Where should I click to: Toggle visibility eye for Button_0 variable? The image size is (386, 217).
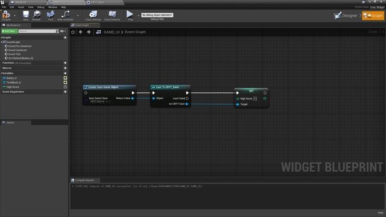[65, 78]
